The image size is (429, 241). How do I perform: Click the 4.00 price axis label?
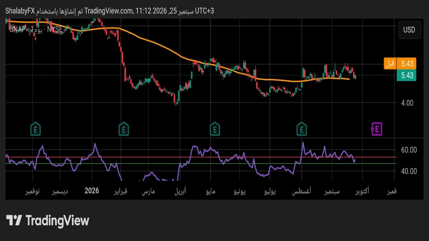coord(406,103)
